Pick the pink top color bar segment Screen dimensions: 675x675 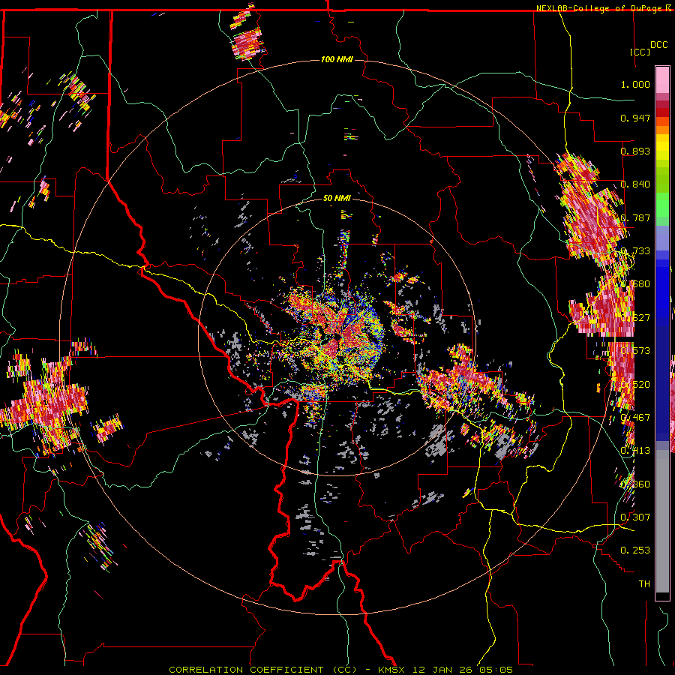click(x=662, y=79)
